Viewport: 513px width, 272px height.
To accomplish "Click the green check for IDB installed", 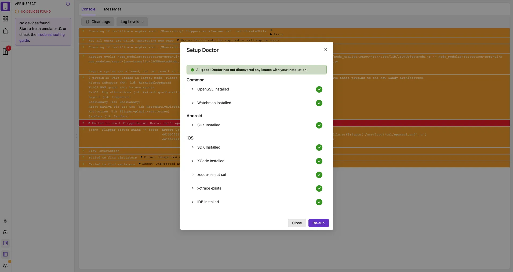I will [x=319, y=202].
